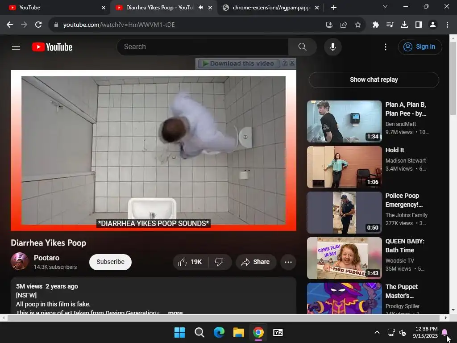Go back to previous page
Image resolution: width=457 pixels, height=343 pixels.
pos(10,25)
